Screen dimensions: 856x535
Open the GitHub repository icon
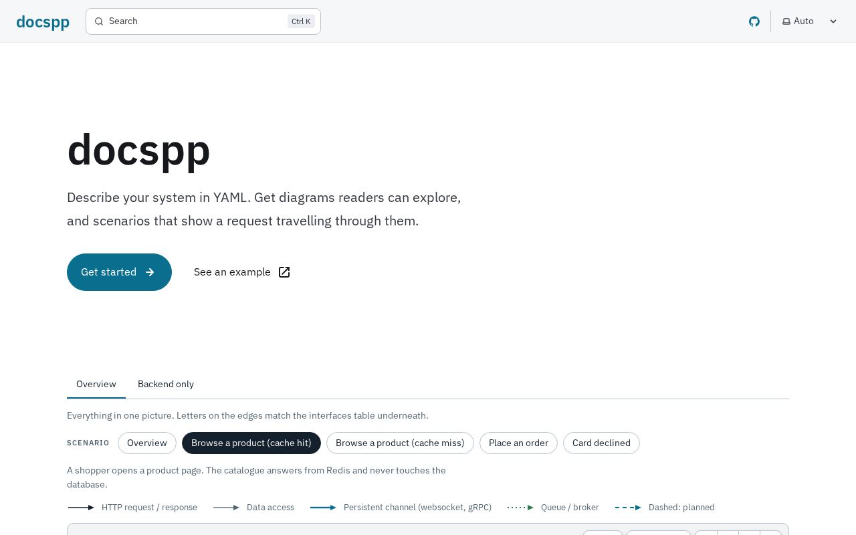754,21
